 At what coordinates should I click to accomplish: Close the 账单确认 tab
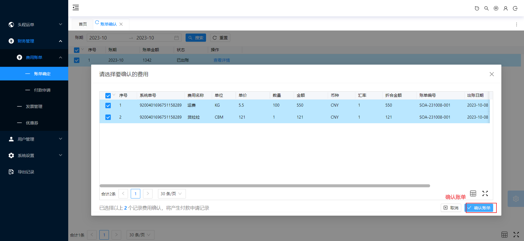[121, 24]
